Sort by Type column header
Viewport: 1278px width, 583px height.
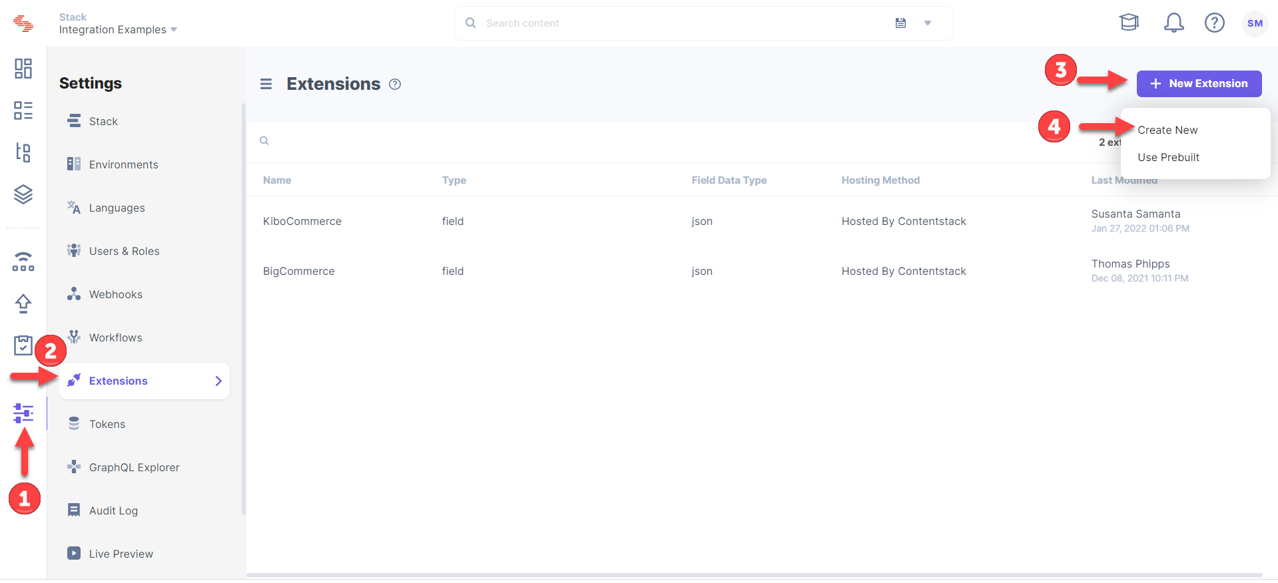[454, 180]
